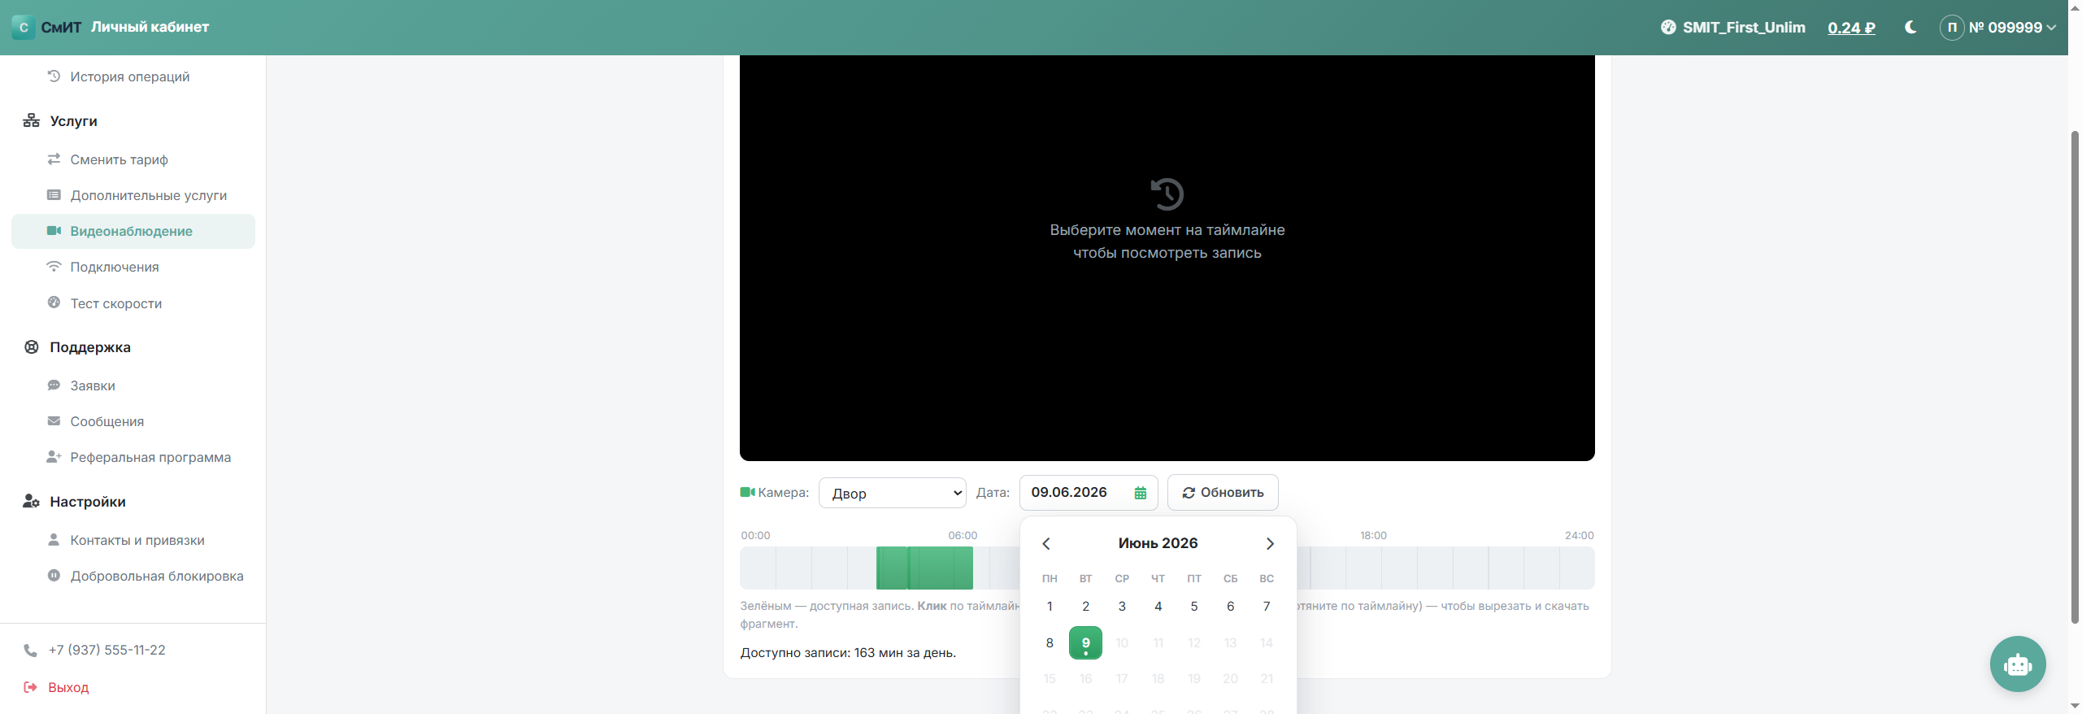
Task: Open the chatbot assistant robot icon
Action: [2018, 664]
